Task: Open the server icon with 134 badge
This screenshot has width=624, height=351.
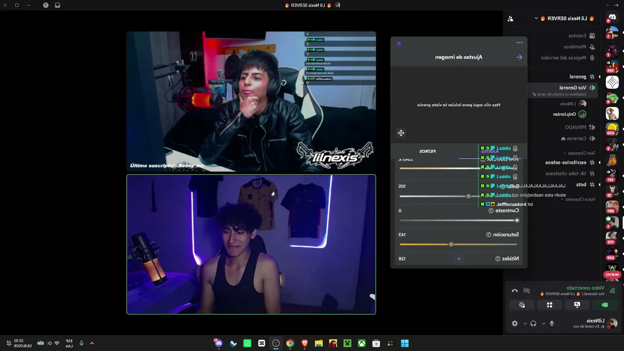Action: [x=612, y=66]
